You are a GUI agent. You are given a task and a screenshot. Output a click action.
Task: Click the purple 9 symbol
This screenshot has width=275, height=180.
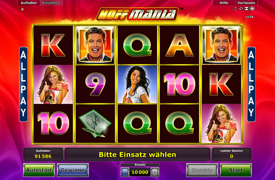[95, 85]
